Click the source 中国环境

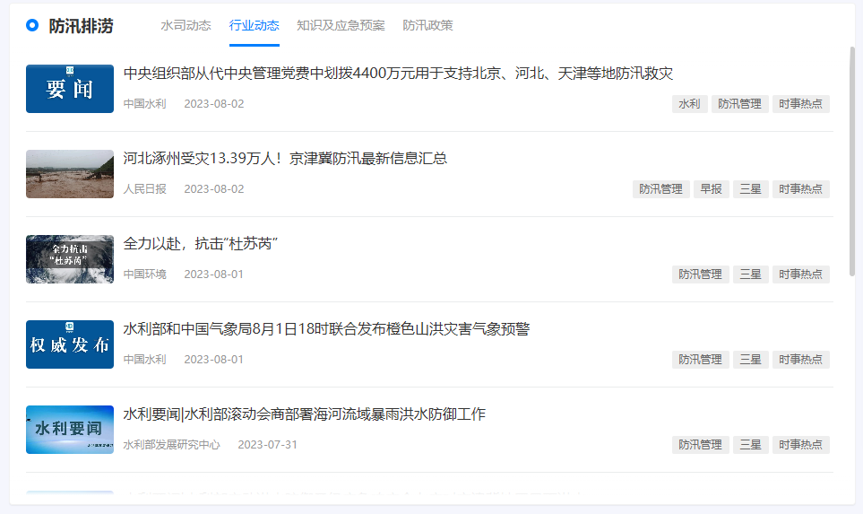pos(145,274)
